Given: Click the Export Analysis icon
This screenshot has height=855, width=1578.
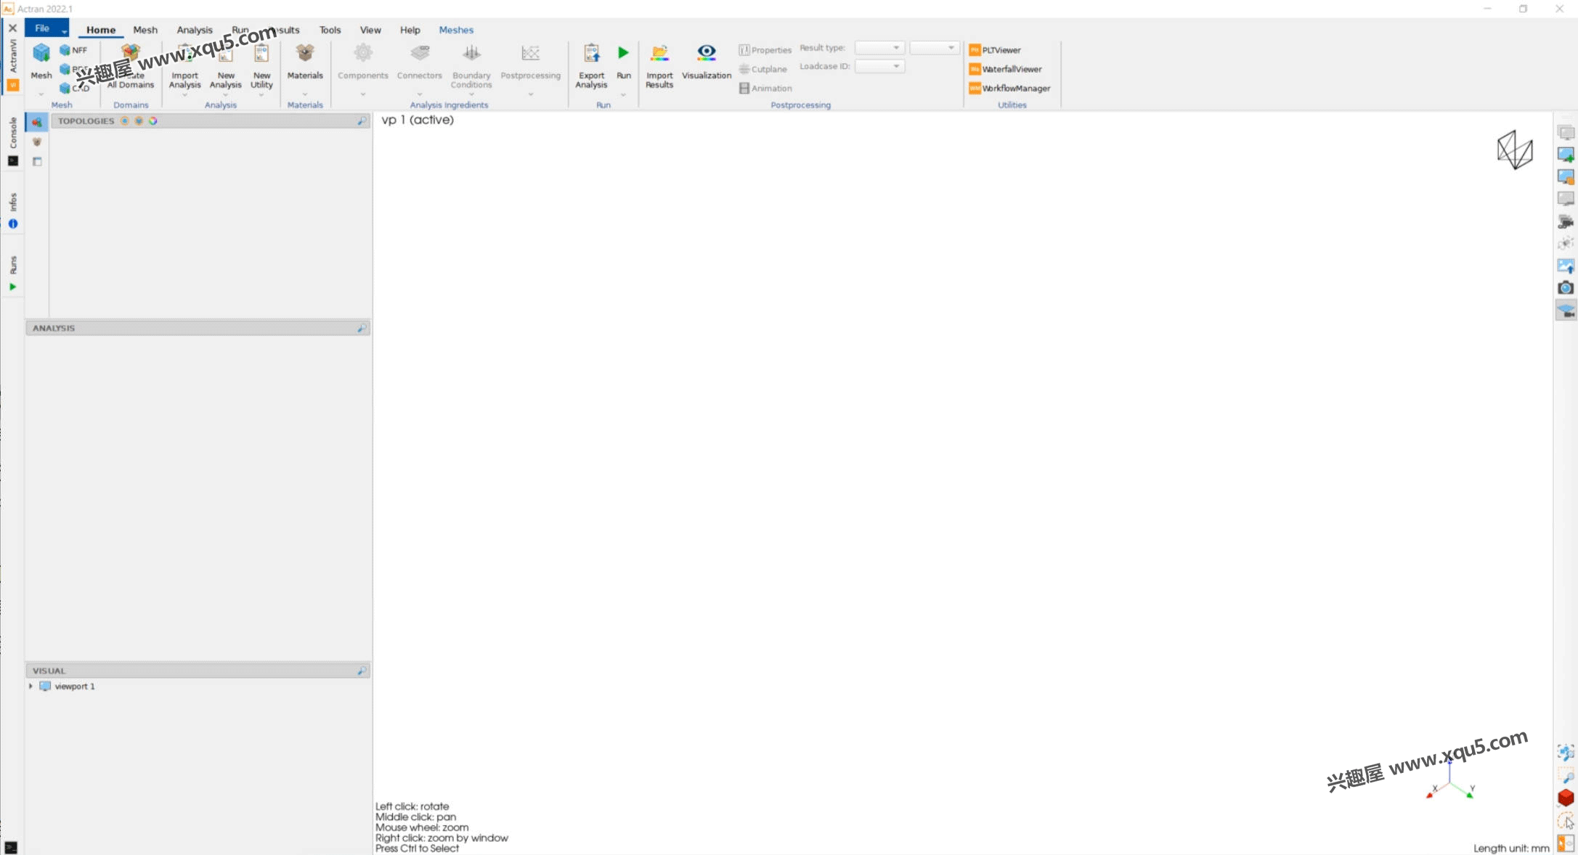Looking at the screenshot, I should pos(591,53).
